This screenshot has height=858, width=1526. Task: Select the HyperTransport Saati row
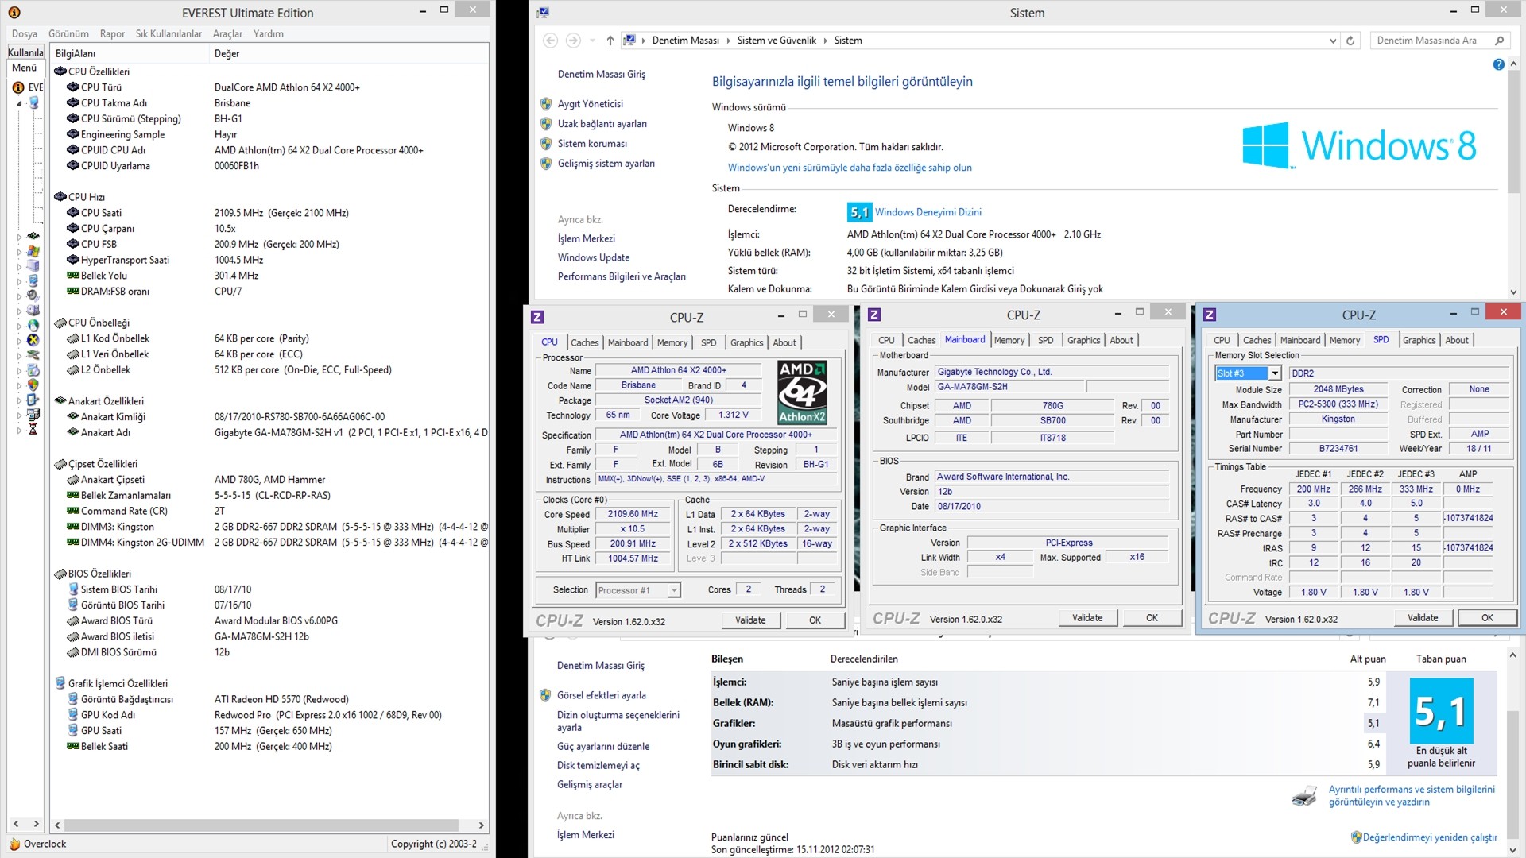[x=270, y=260]
